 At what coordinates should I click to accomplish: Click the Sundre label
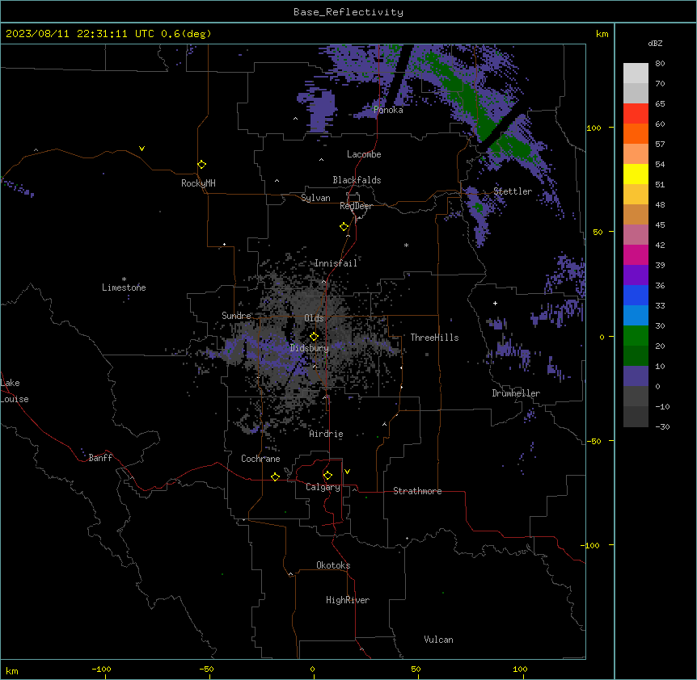pos(236,316)
